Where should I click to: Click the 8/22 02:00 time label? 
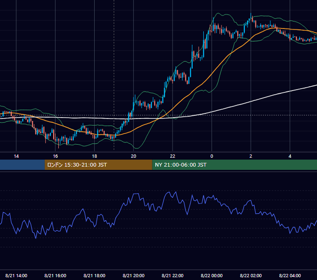(x=251, y=275)
